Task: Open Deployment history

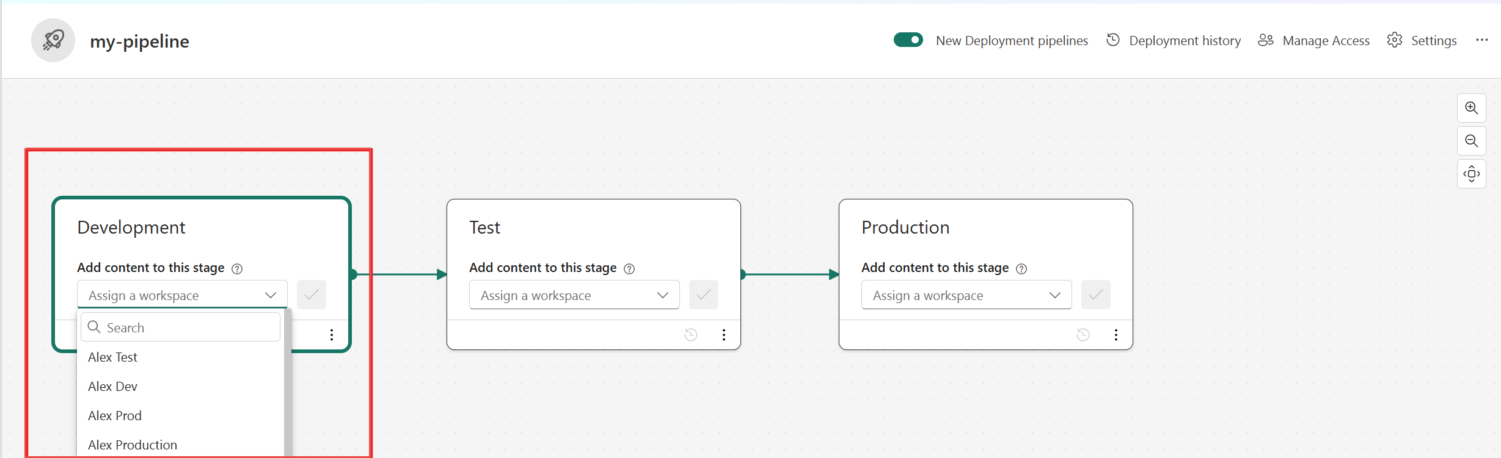Action: tap(1174, 40)
